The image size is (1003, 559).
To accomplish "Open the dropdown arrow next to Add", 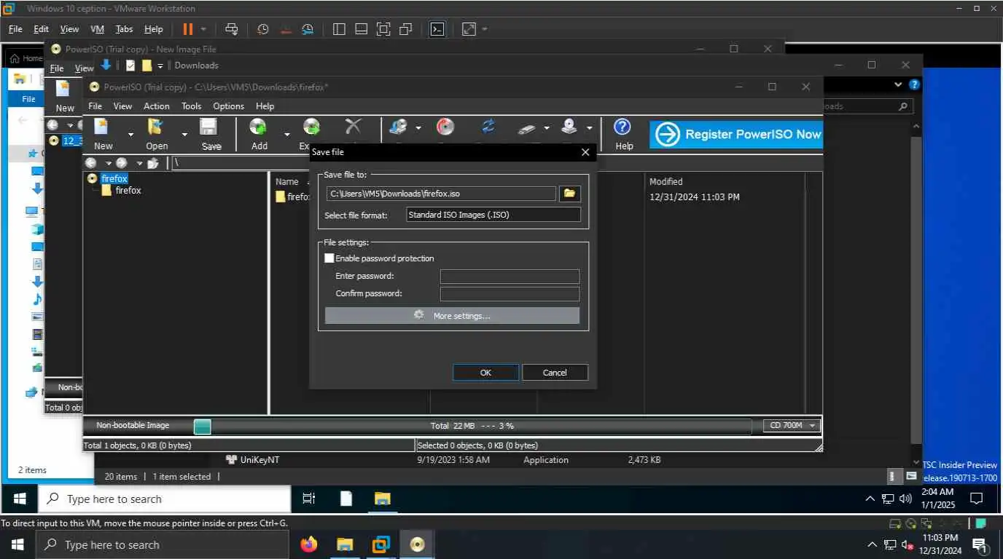I will click(286, 134).
